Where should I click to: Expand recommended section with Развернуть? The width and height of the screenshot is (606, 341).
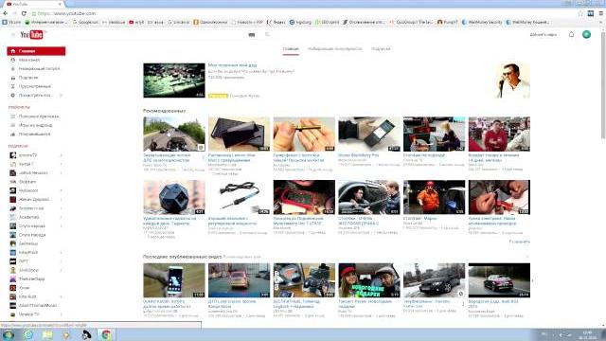(520, 242)
